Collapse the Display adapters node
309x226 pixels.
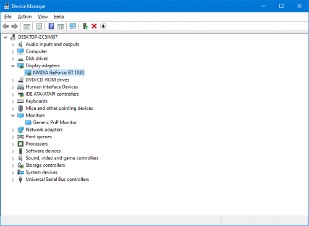pos(13,65)
